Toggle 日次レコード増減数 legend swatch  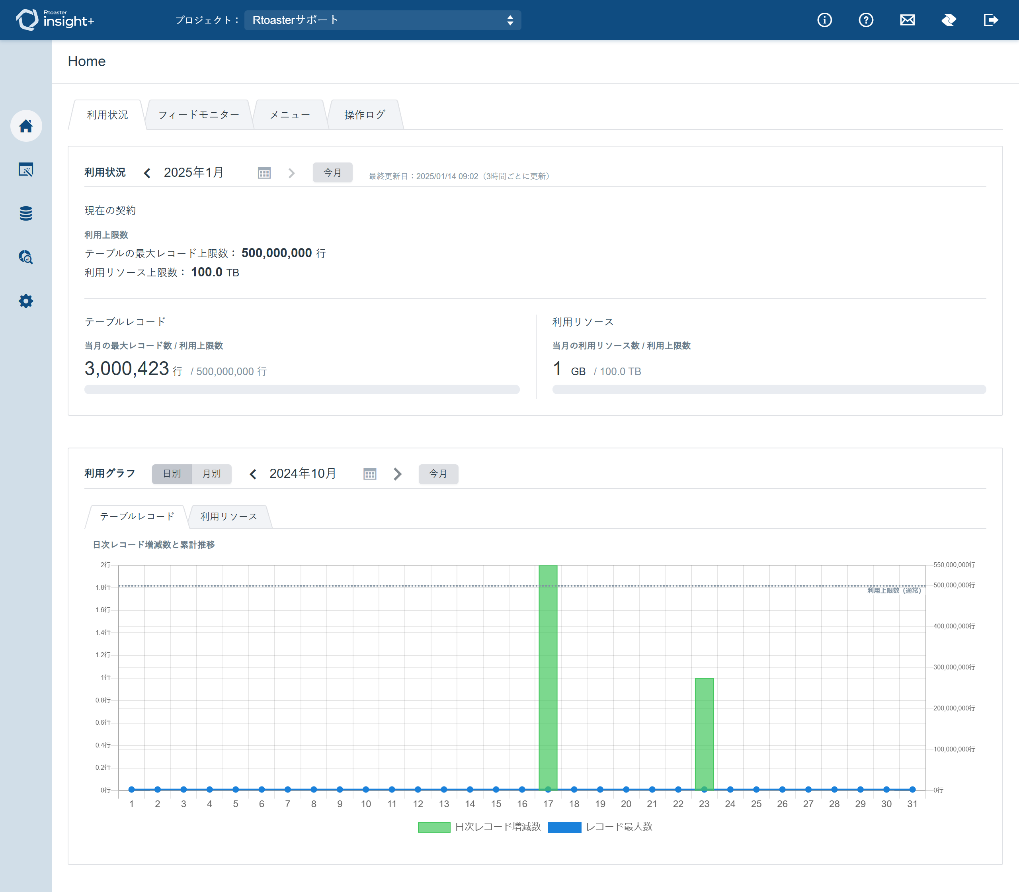434,827
